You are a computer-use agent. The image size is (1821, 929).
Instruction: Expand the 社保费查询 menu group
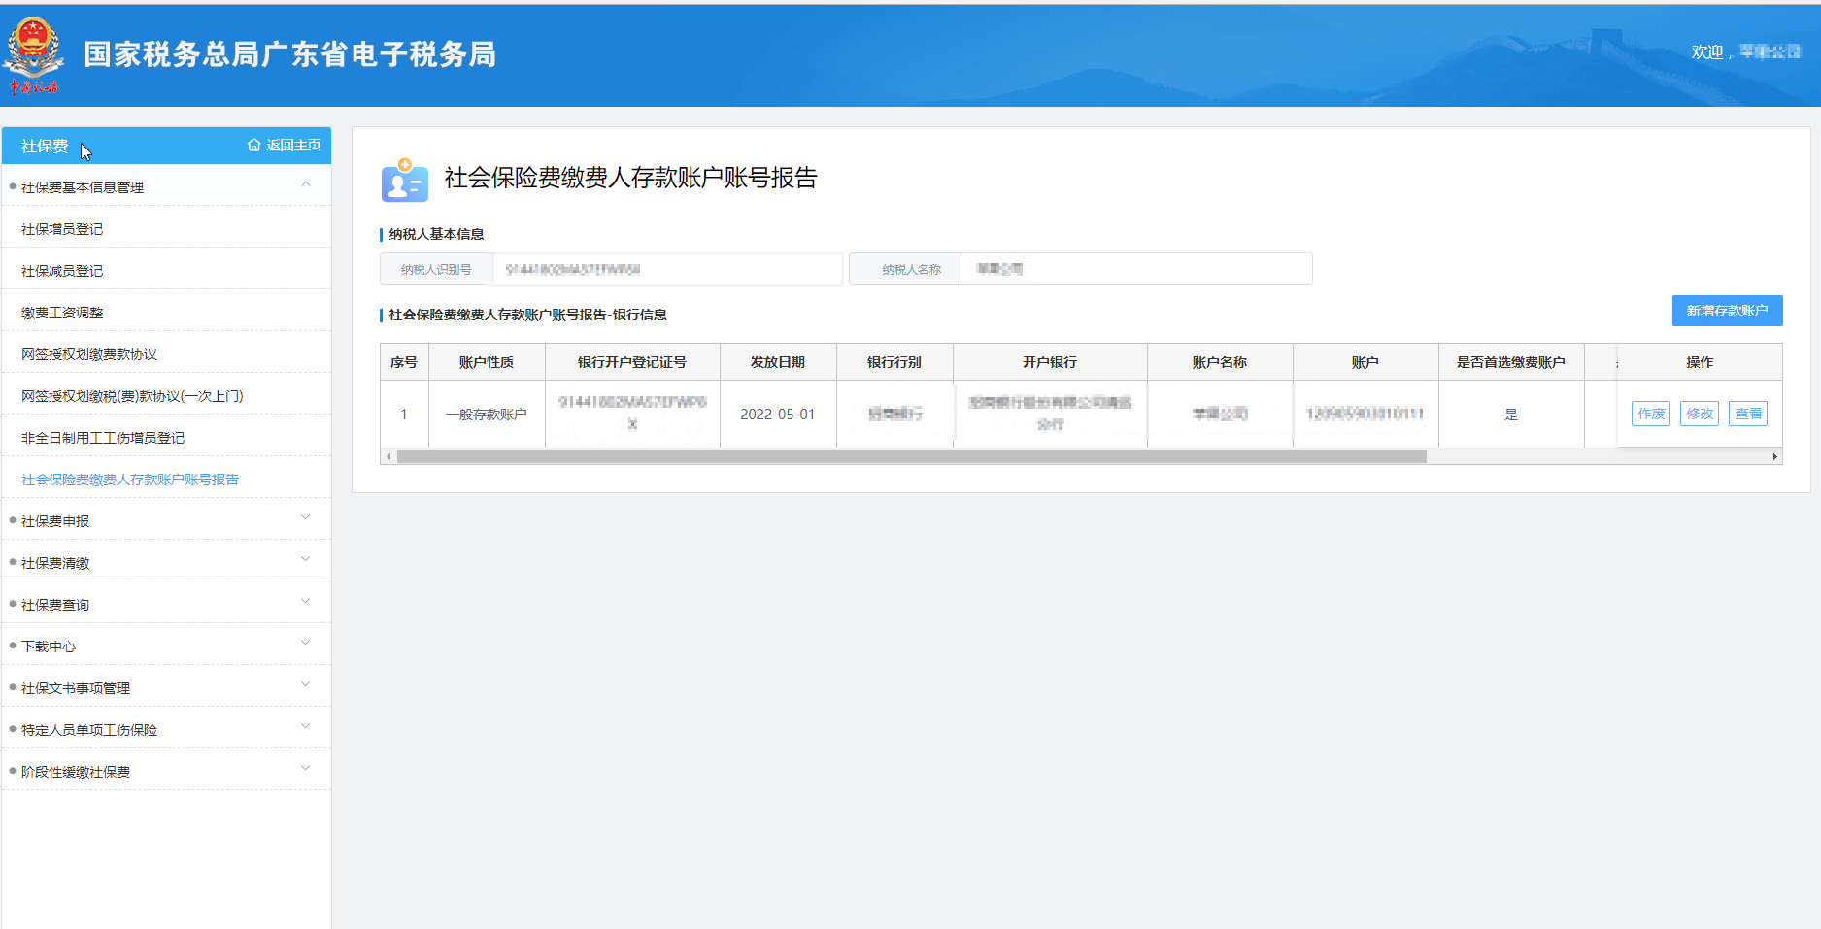(x=306, y=603)
